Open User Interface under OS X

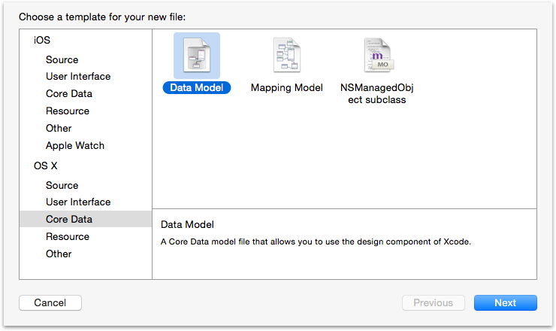[x=77, y=202]
